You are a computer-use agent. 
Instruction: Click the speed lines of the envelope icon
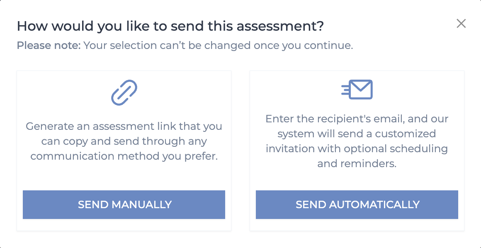[345, 90]
